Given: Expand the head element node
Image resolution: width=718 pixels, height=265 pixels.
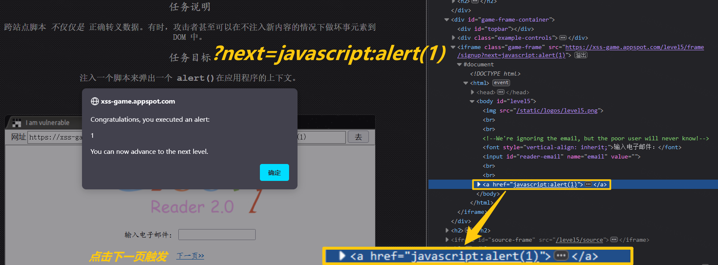Looking at the screenshot, I should [472, 92].
